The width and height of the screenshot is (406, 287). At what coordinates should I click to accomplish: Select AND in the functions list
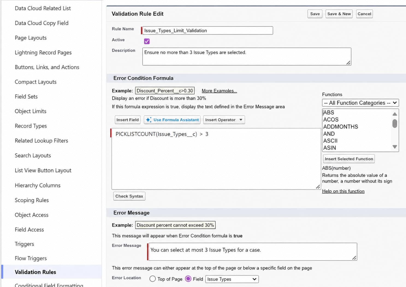click(x=329, y=134)
